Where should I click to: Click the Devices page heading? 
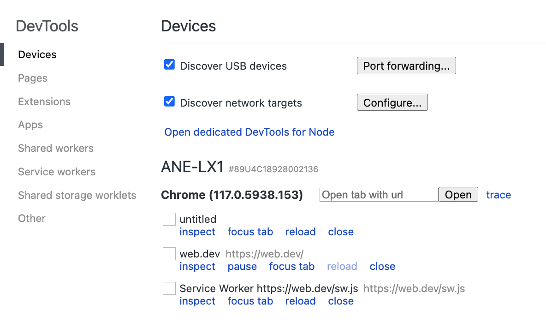click(189, 26)
